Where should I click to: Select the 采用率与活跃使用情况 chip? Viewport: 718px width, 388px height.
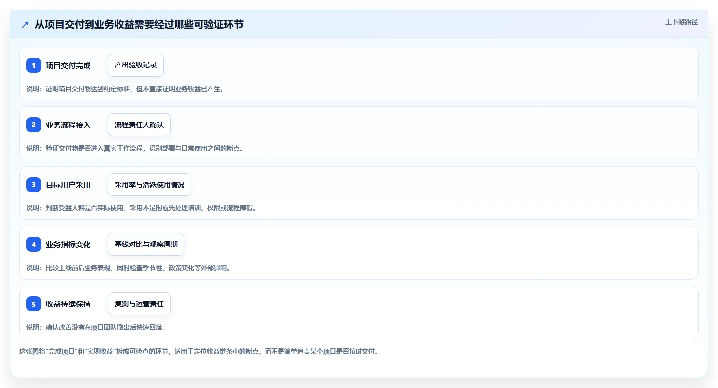150,185
